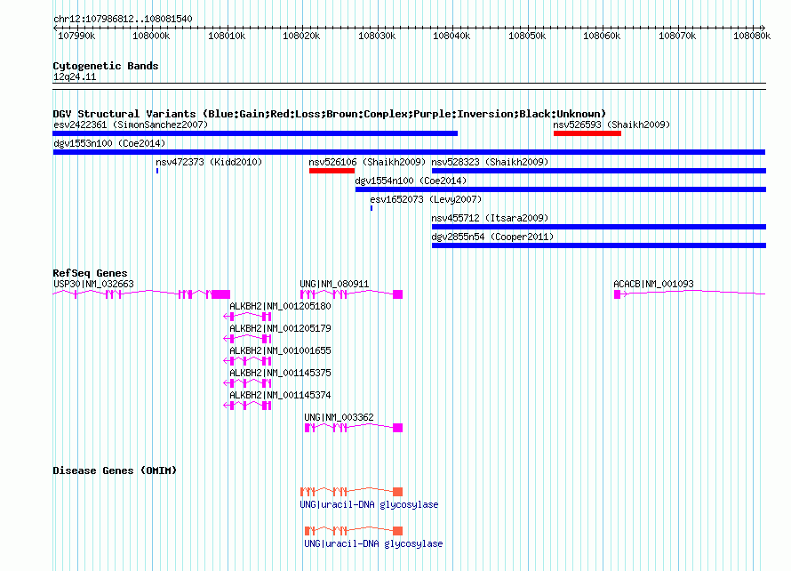
Task: Select the small nsv472373 (Kidd2010) variant marker
Action: [157, 171]
